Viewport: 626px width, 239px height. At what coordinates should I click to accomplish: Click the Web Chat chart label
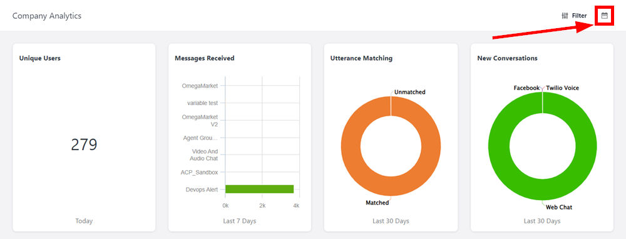pyautogui.click(x=559, y=207)
